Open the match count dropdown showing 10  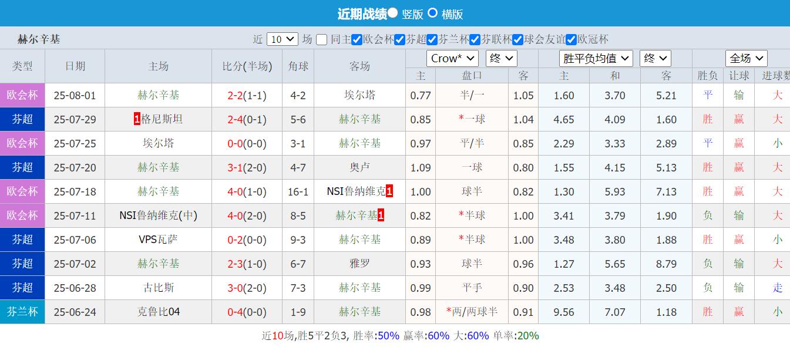point(283,39)
